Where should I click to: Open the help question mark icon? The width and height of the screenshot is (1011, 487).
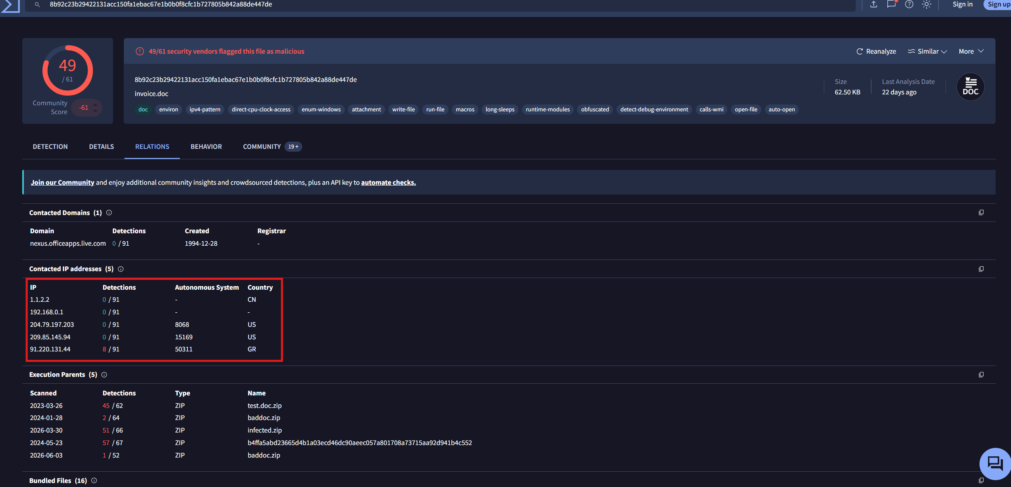[909, 4]
